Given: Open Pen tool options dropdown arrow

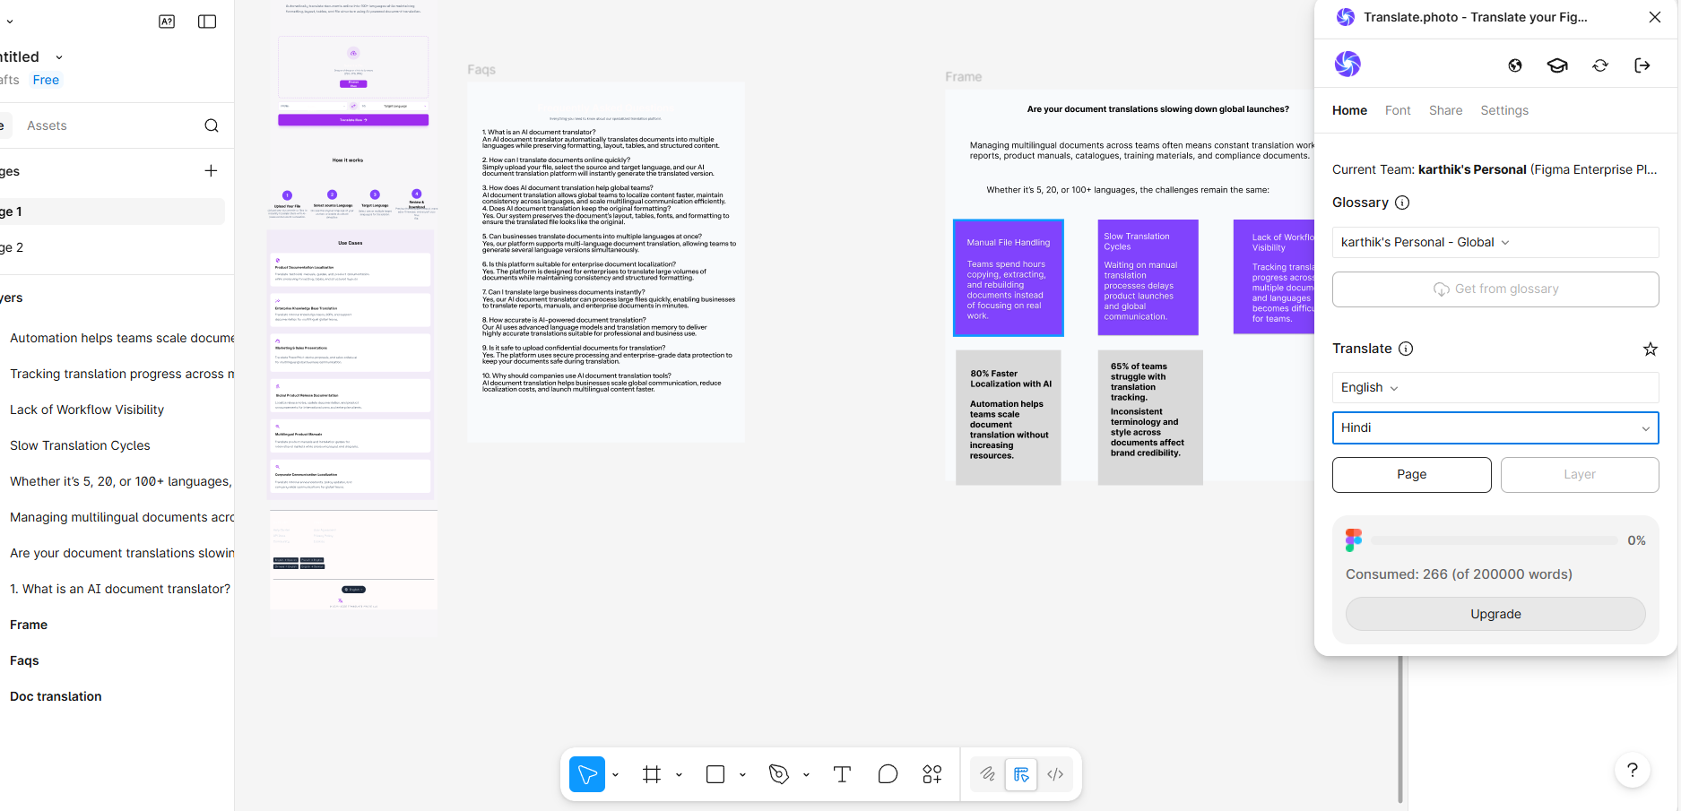Looking at the screenshot, I should tap(806, 775).
